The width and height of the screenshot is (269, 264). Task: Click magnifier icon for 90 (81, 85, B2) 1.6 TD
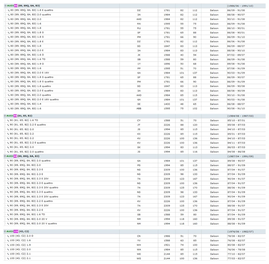8,120
